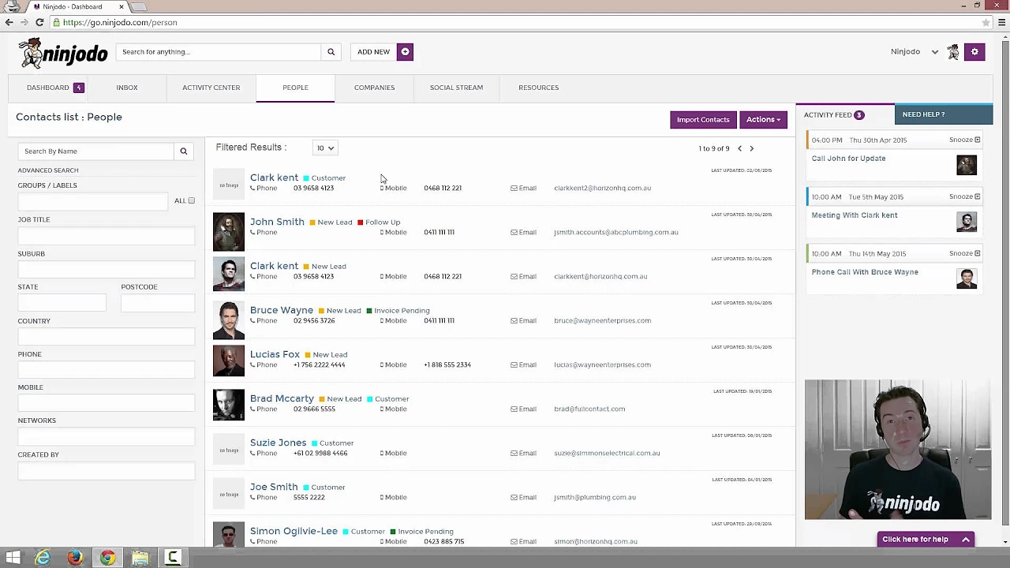Reload the page with the refresh icon

pyautogui.click(x=39, y=22)
